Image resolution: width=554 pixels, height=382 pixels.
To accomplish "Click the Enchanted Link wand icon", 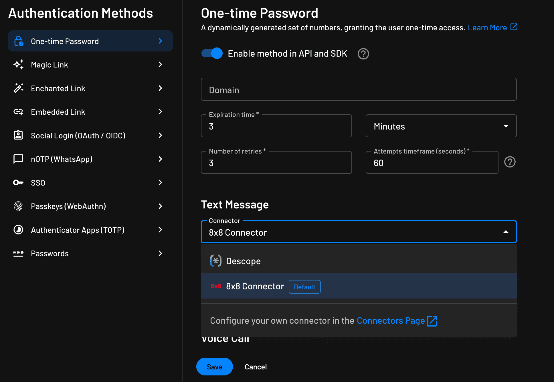I will 19,88.
